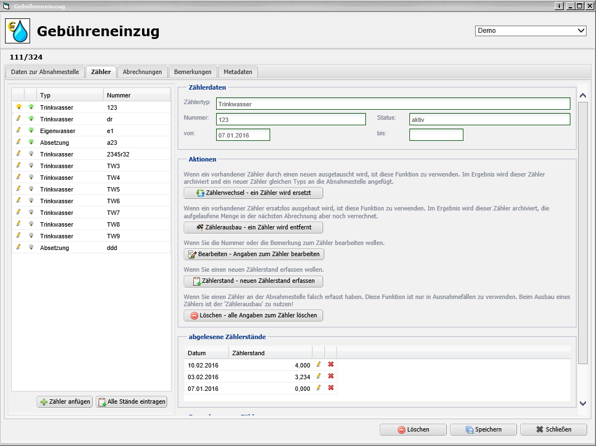Click the Speichern button
Image resolution: width=596 pixels, height=446 pixels.
(x=482, y=429)
